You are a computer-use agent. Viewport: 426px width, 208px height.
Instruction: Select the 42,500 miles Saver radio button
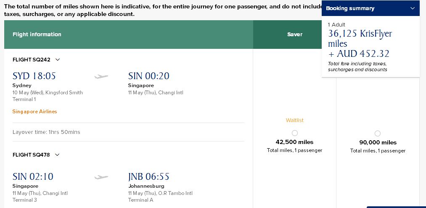tap(294, 133)
